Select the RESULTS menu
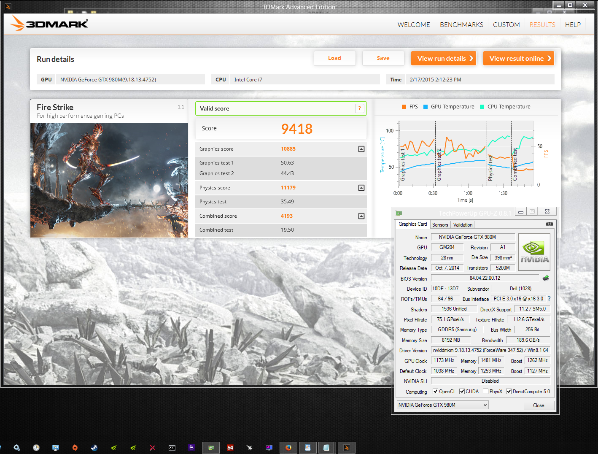 pyautogui.click(x=542, y=25)
